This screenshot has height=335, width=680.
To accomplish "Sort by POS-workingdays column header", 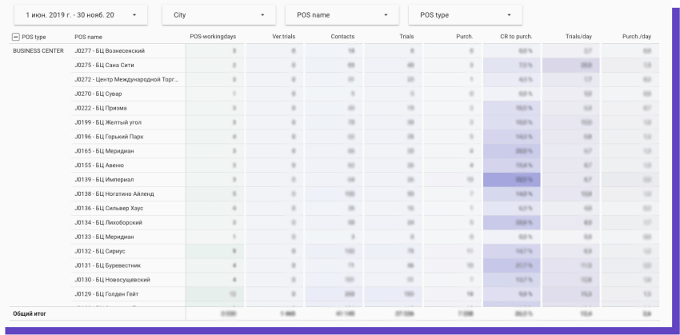I will [x=213, y=37].
